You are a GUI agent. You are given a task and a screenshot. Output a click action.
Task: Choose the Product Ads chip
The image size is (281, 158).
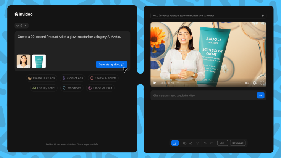[73, 78]
